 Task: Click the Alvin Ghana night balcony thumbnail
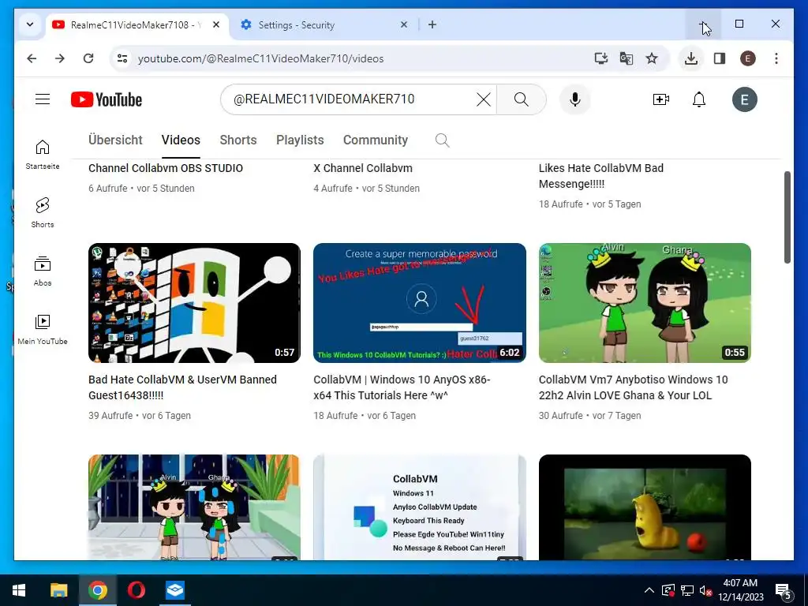194,507
